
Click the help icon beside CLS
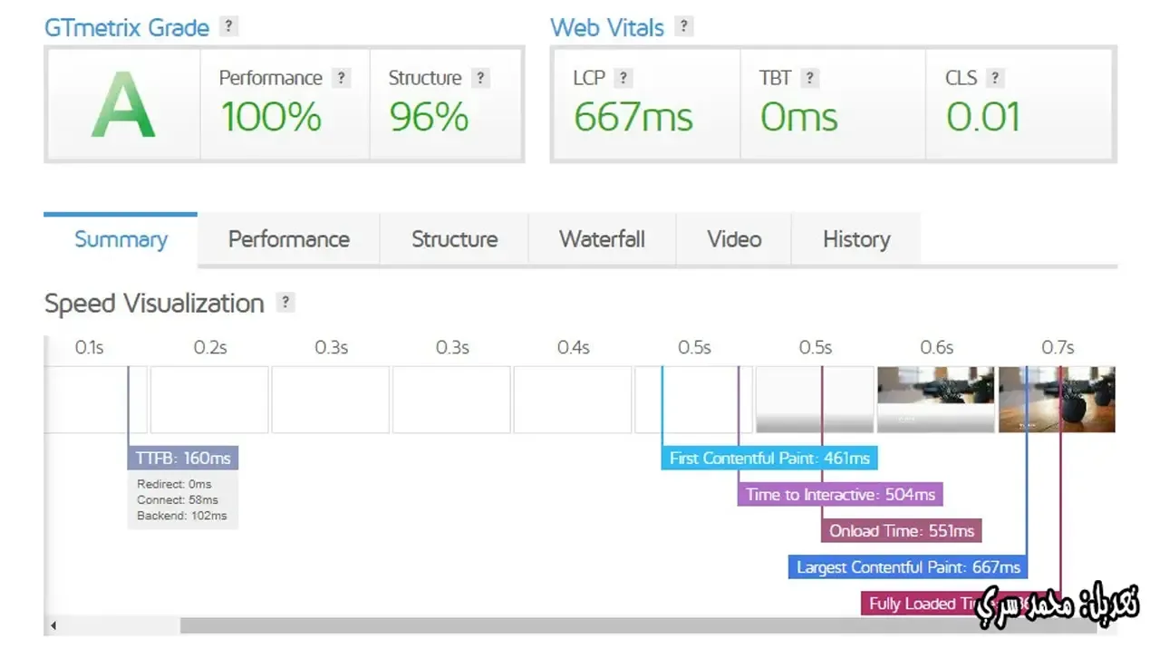(995, 78)
